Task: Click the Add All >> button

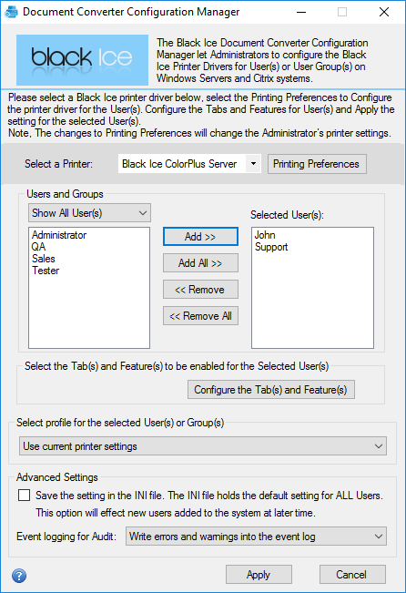Action: click(200, 263)
